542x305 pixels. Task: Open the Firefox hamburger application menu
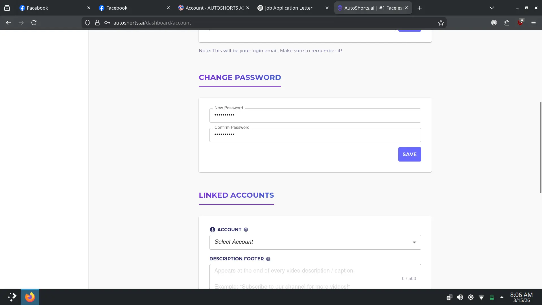(x=534, y=23)
